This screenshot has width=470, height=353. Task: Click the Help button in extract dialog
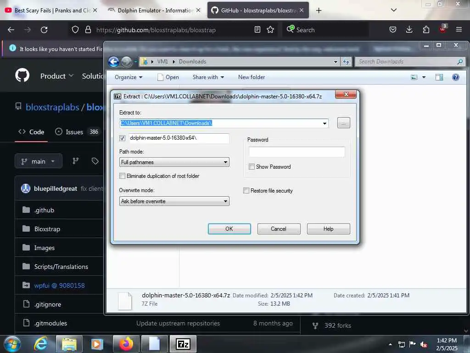(x=328, y=229)
